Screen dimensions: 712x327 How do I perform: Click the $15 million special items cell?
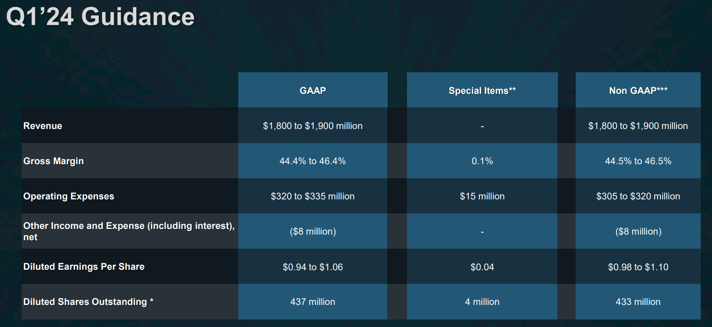click(x=482, y=196)
